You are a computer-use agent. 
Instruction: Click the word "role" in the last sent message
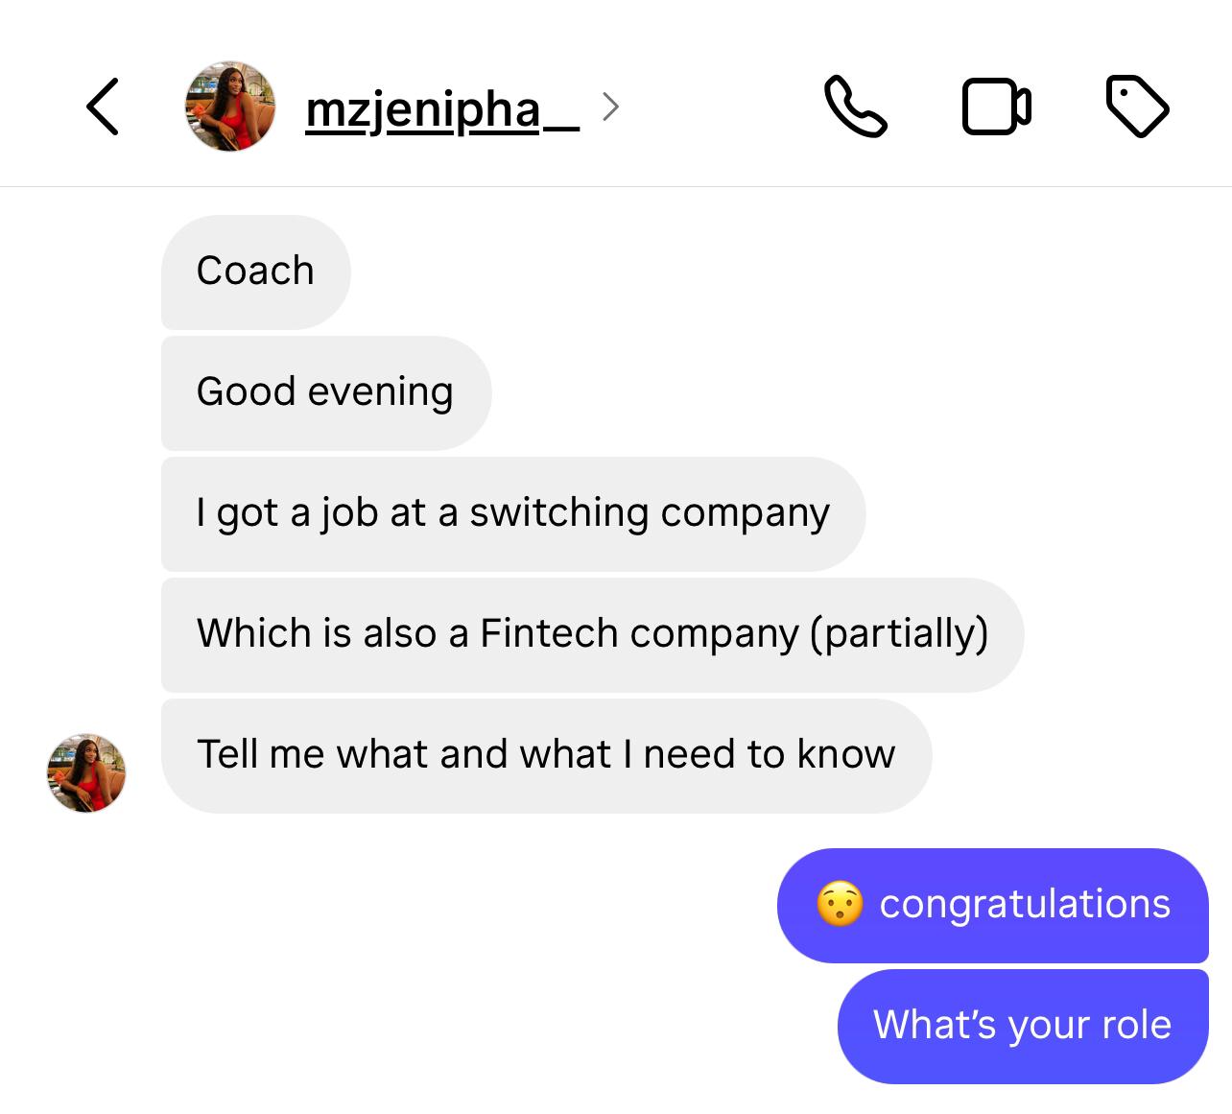(x=1136, y=1025)
